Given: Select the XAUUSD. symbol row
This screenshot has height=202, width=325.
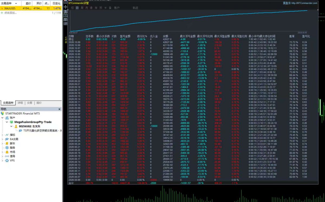Looking at the screenshot, I should pyautogui.click(x=31, y=8).
